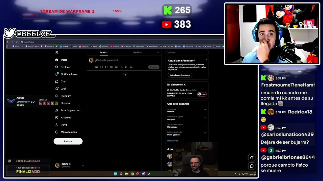This screenshot has height=181, width=323.
Task: Open the Windows Start menu
Action: tap(116, 174)
